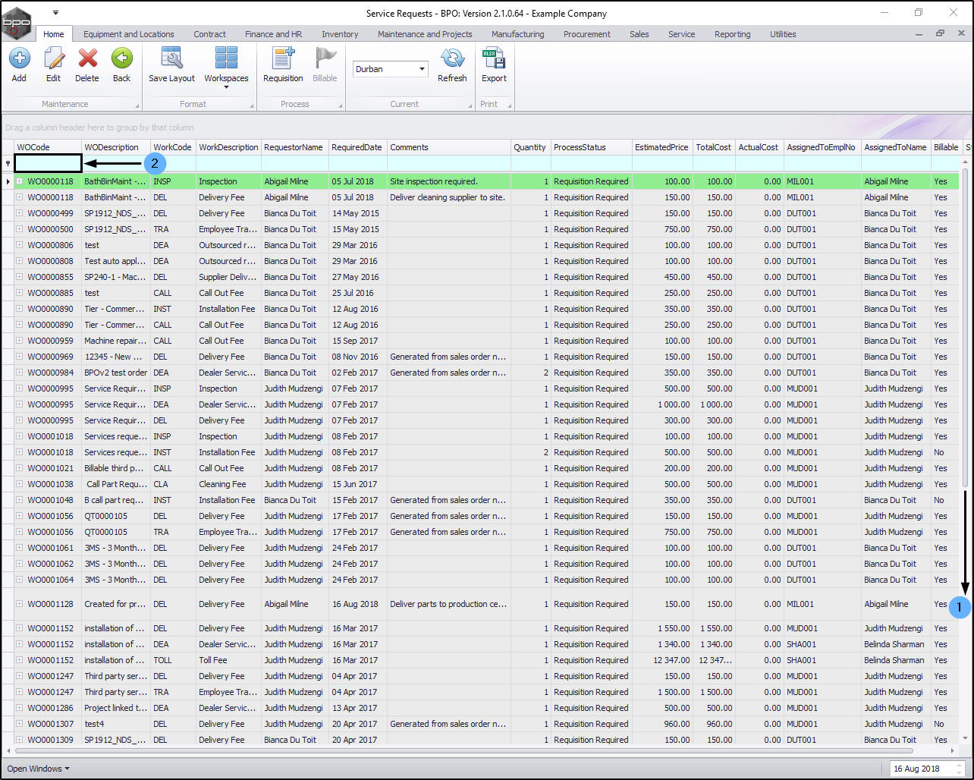The image size is (974, 780).
Task: Open the Utilities tab
Action: pyautogui.click(x=783, y=34)
